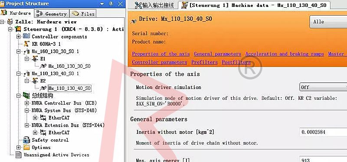Open the Prefilters link

pos(204,62)
